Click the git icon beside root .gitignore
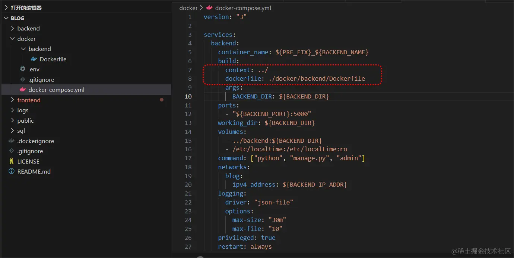514x258 pixels. (x=12, y=151)
